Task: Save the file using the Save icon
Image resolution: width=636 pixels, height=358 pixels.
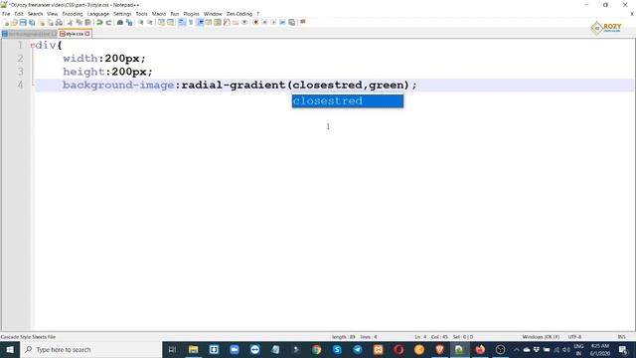Action: click(23, 22)
